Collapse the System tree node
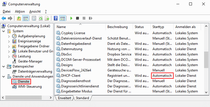 pyautogui.click(x=4, y=31)
